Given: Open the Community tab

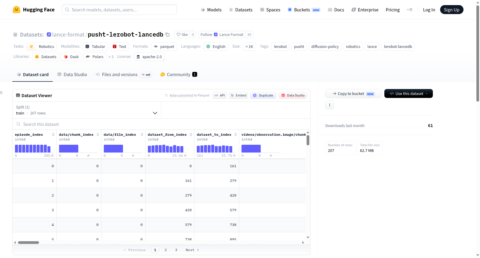Looking at the screenshot, I should click(x=179, y=75).
